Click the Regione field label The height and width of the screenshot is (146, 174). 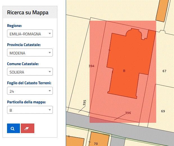point(14,26)
